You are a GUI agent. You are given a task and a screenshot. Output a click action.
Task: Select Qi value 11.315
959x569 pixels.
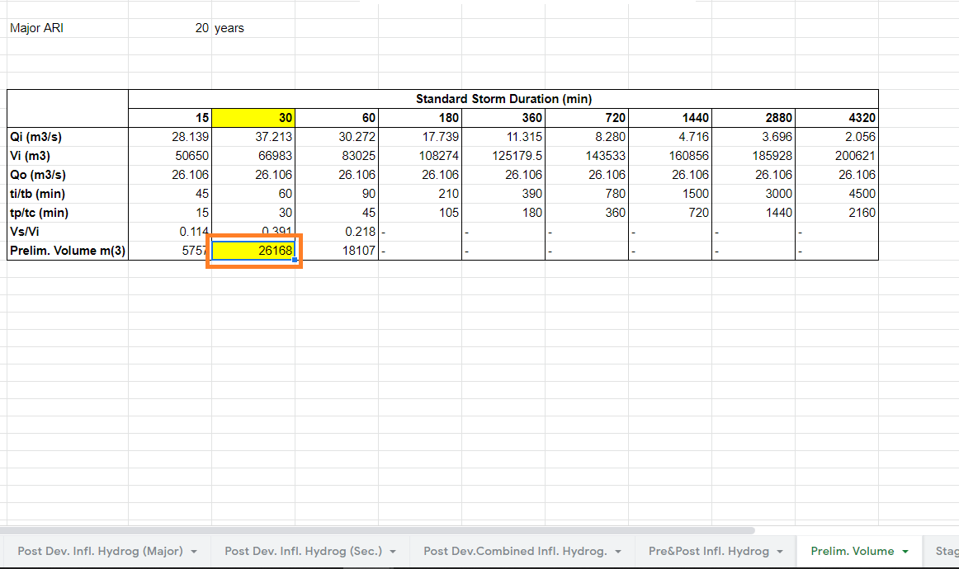coord(503,137)
